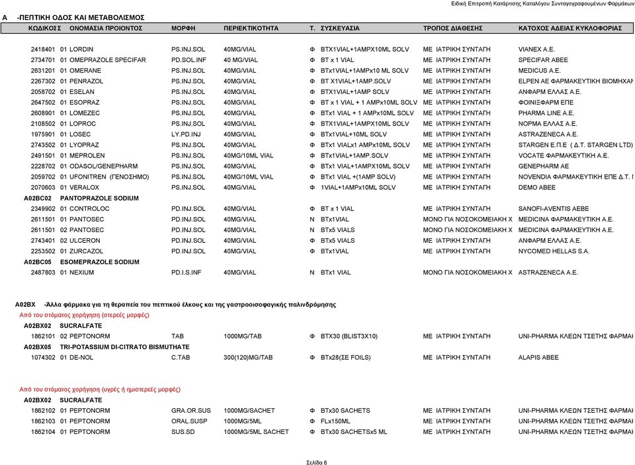Image resolution: width=635 pixels, height=465 pixels.
Task: Click PANTOSEC in the BTx5 VIALS row
Action: (x=87, y=230)
